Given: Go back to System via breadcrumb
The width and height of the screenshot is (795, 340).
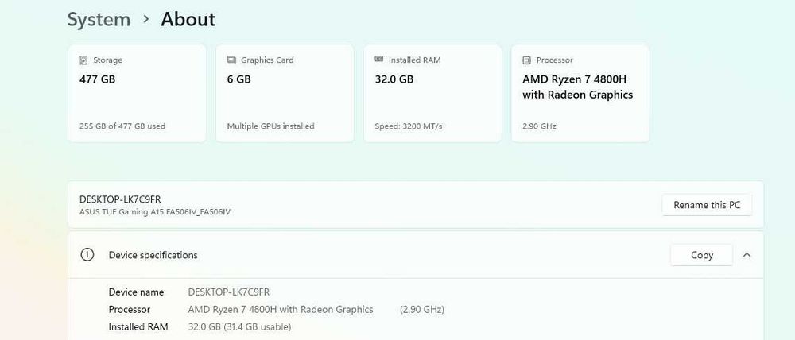Looking at the screenshot, I should [99, 19].
